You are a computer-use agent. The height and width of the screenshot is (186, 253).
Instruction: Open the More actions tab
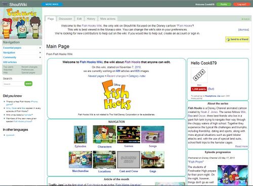pyautogui.click(x=108, y=19)
